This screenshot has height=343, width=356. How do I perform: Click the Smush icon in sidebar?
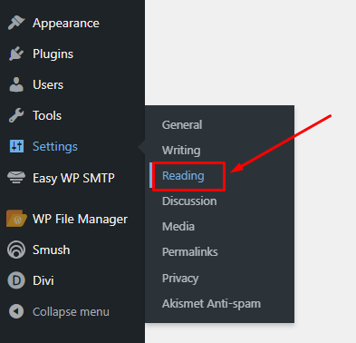click(16, 250)
